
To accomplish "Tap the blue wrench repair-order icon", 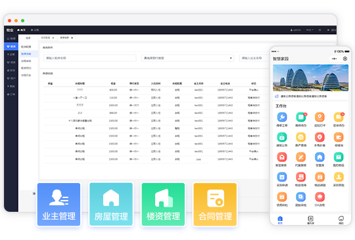I will tap(282, 117).
